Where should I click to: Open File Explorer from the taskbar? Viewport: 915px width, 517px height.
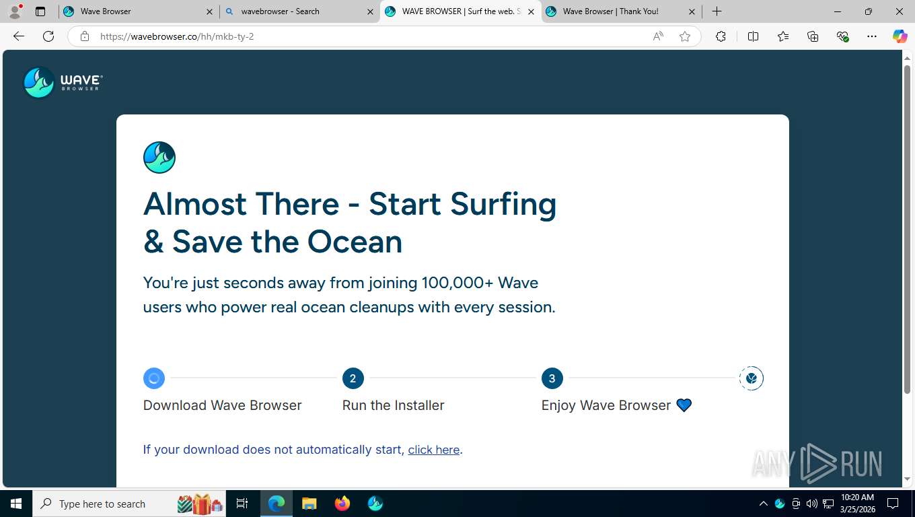point(309,504)
